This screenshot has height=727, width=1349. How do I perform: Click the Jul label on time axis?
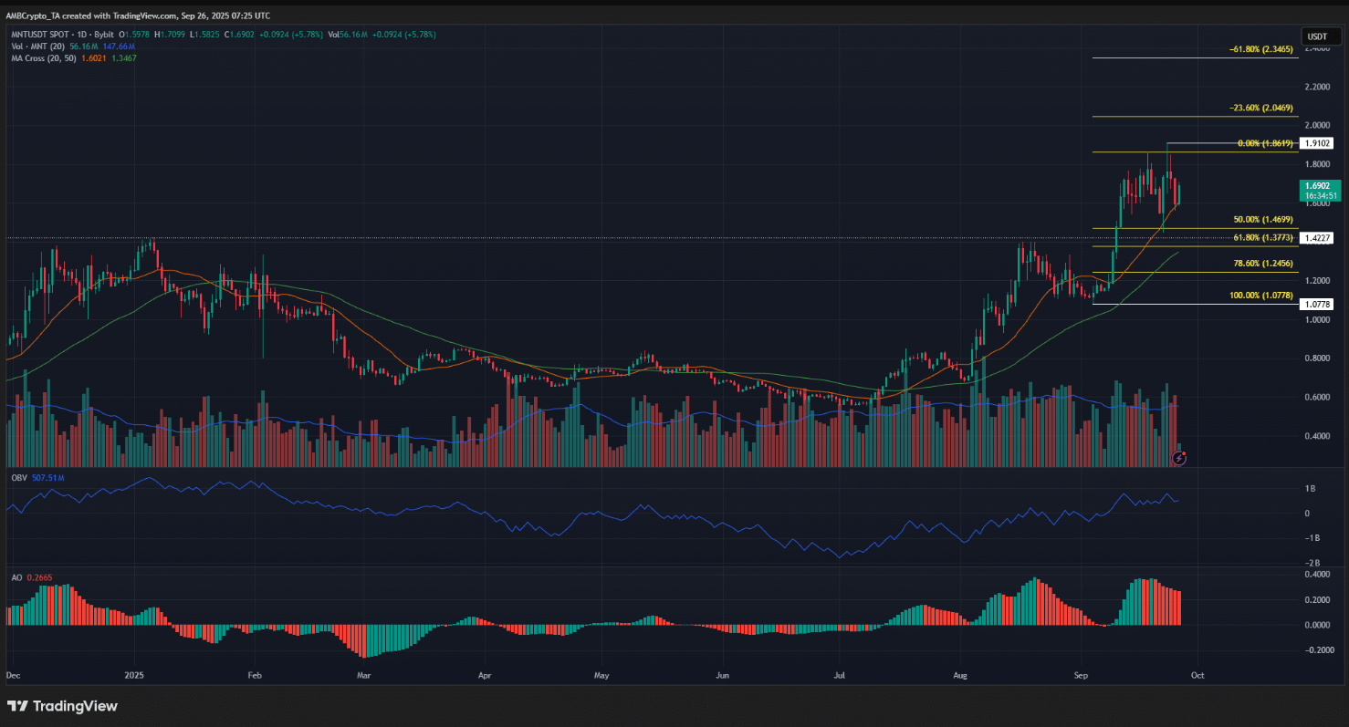click(836, 676)
